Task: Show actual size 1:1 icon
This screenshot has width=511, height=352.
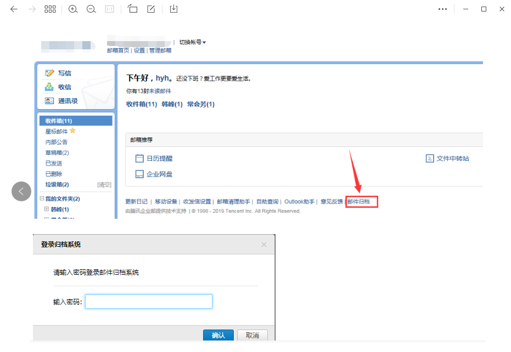Action: 110,9
